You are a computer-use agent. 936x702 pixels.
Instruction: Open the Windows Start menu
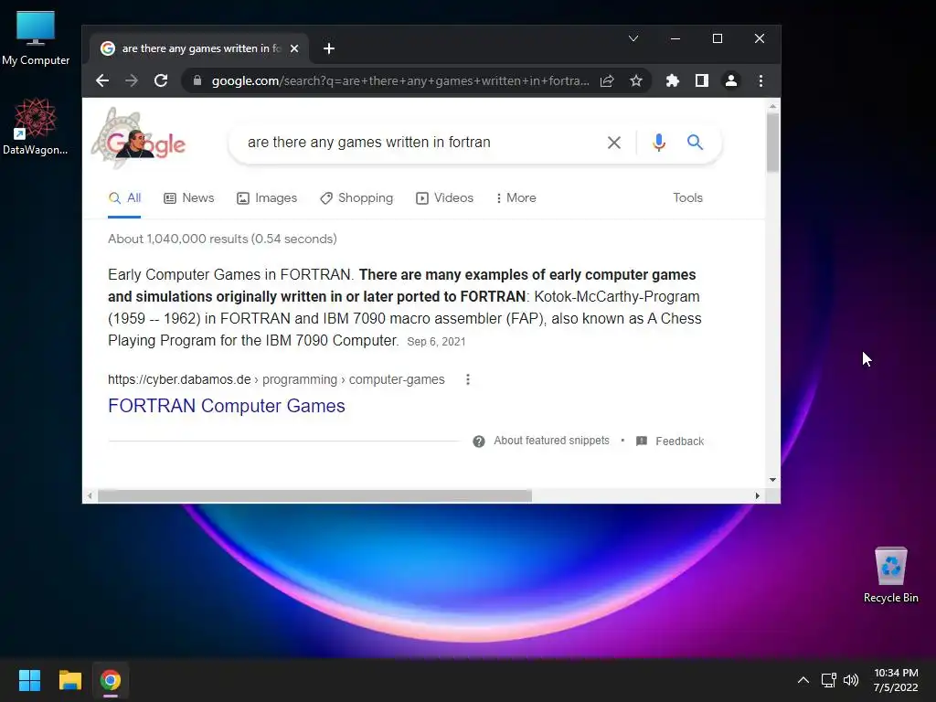click(x=29, y=680)
